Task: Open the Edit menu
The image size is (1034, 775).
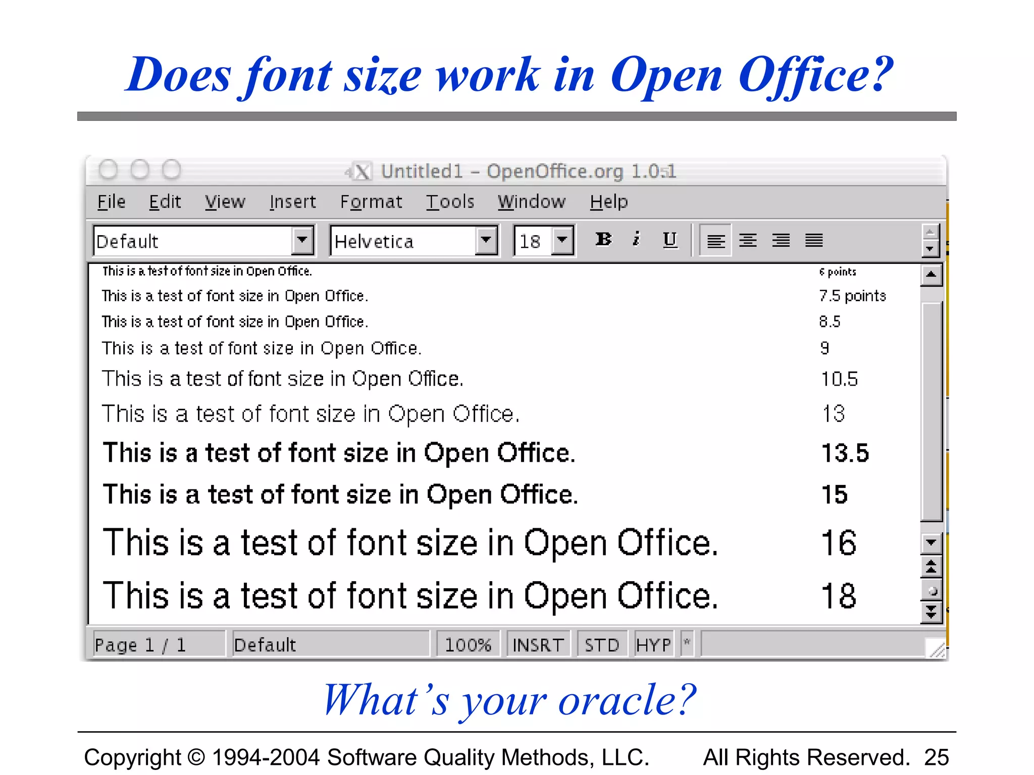Action: (x=165, y=202)
